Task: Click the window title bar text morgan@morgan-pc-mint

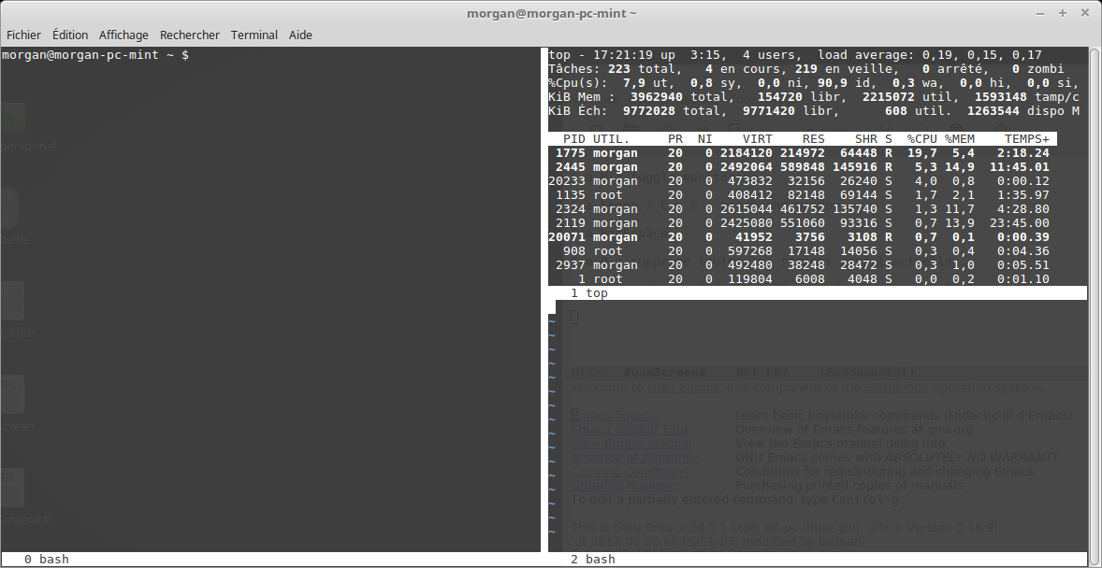Action: point(551,13)
